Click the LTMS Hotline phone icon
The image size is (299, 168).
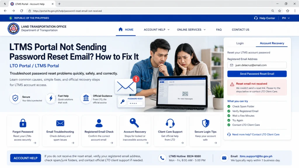click(162, 158)
